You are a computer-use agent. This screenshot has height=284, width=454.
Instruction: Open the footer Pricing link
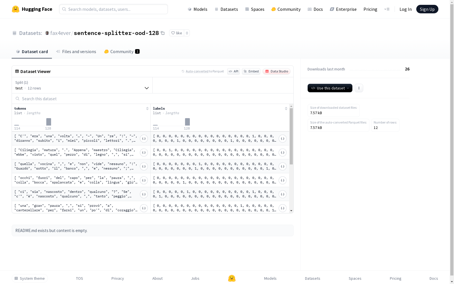[396, 278]
